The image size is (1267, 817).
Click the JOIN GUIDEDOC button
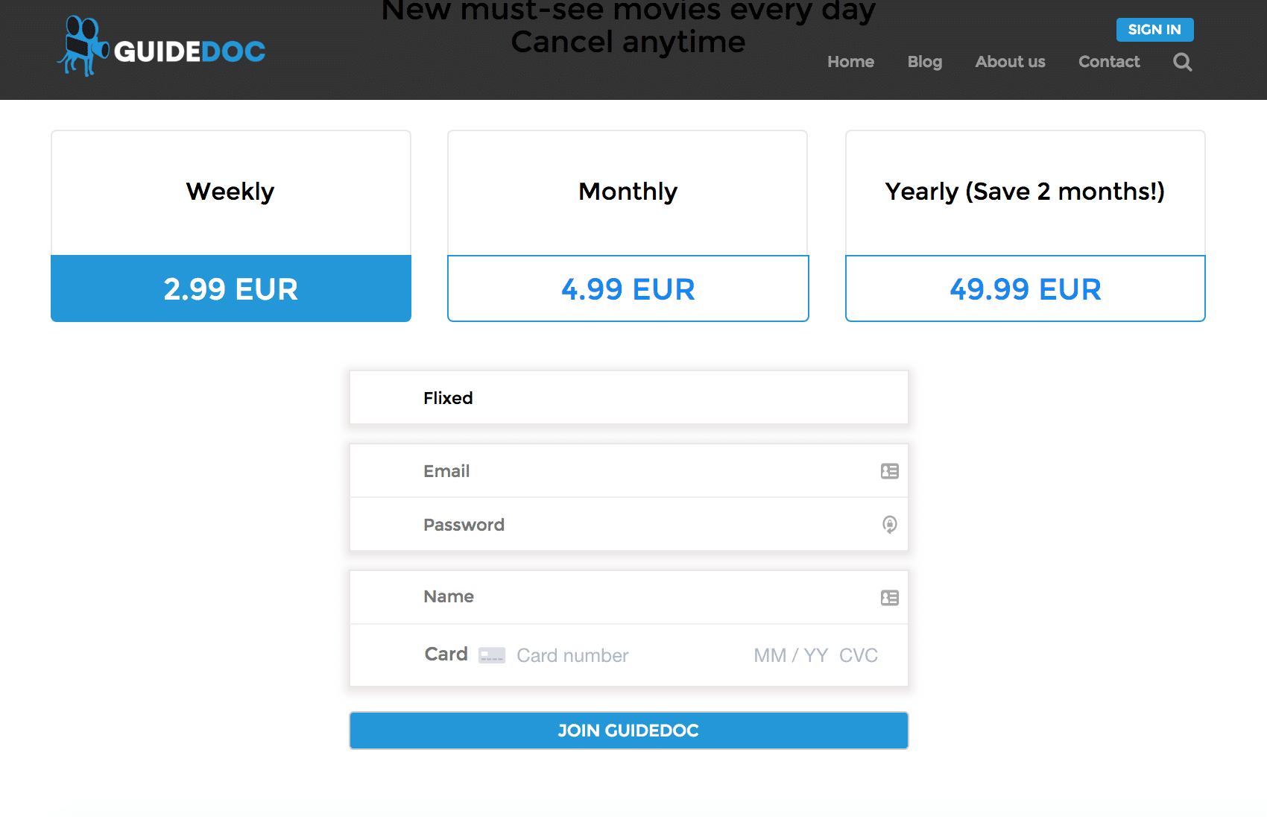[x=629, y=731]
